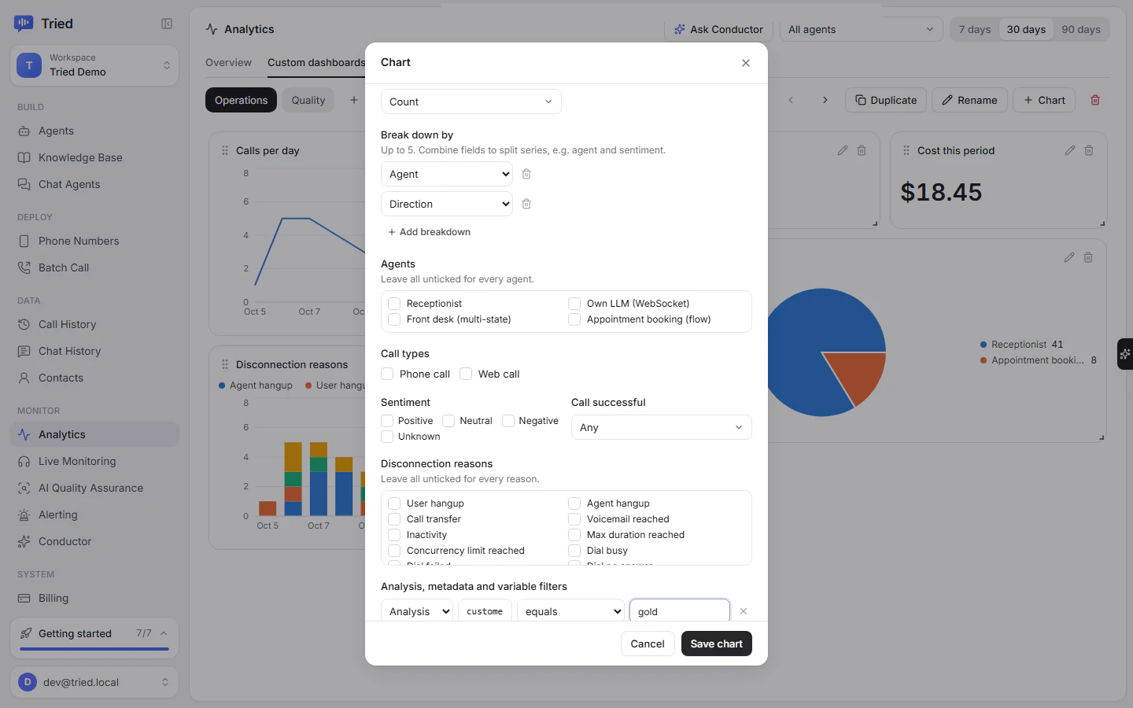The image size is (1133, 708).
Task: Open the All agents filter dropdown
Action: (861, 29)
